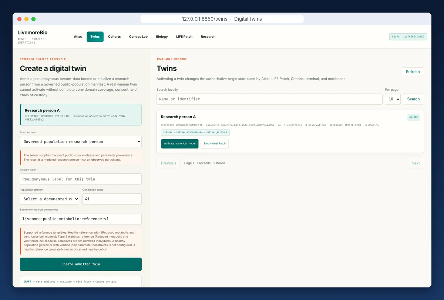Expand the Population stratum dropdown
The image size is (444, 300).
pyautogui.click(x=50, y=199)
